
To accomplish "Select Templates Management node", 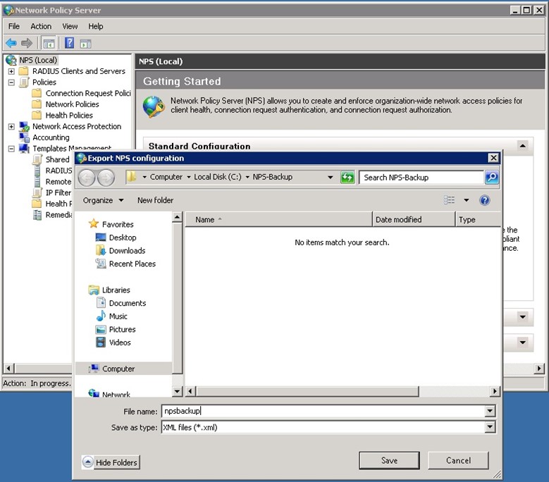I will pyautogui.click(x=72, y=148).
